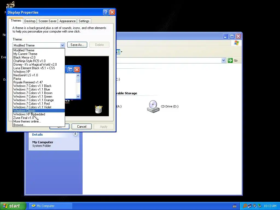Select Windows 7 Colors v1.1 Brown
The image size is (280, 210).
click(x=39, y=93)
